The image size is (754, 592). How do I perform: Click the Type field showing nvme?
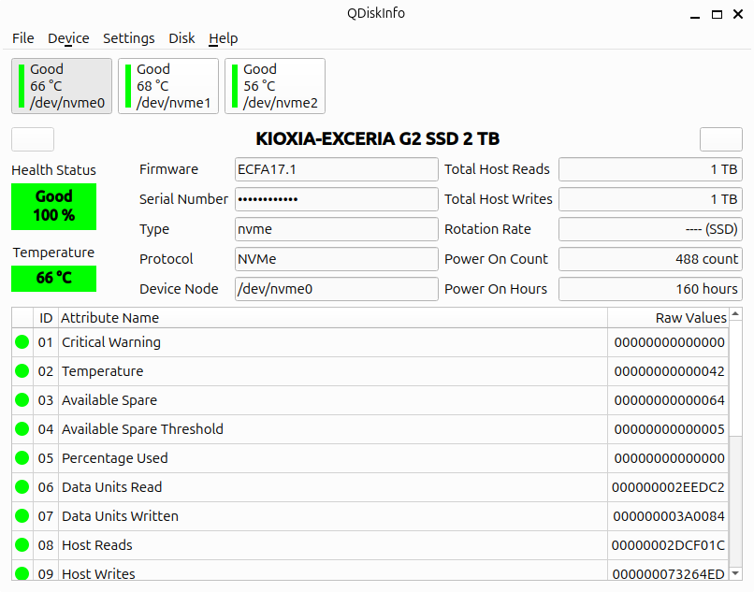337,229
